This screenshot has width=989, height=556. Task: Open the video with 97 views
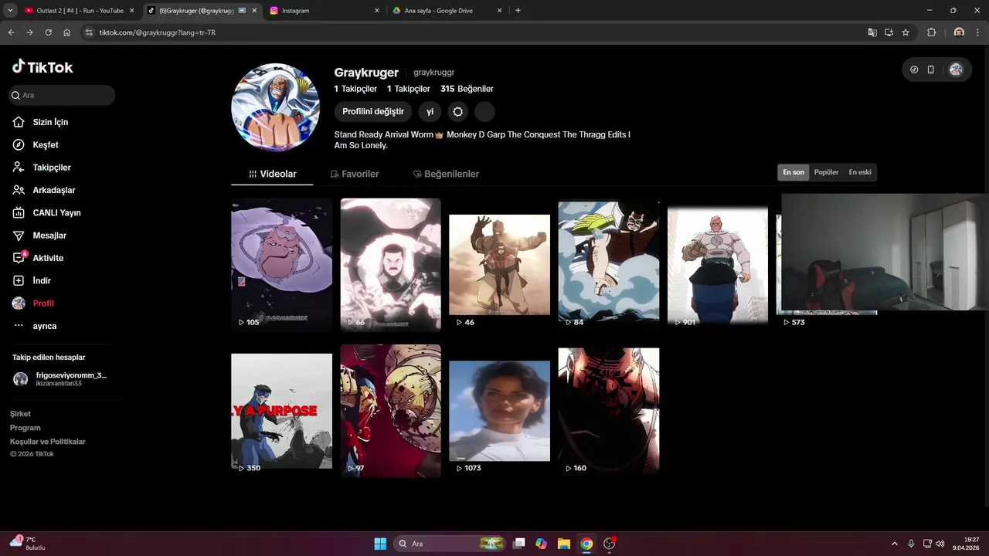pyautogui.click(x=390, y=411)
